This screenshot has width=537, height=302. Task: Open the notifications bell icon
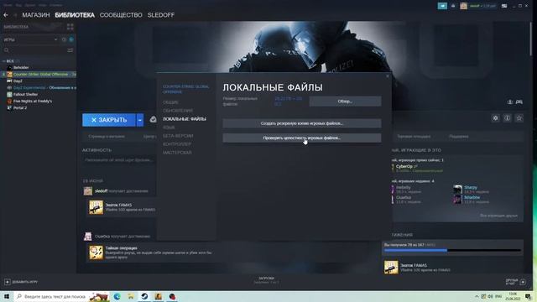[453, 6]
